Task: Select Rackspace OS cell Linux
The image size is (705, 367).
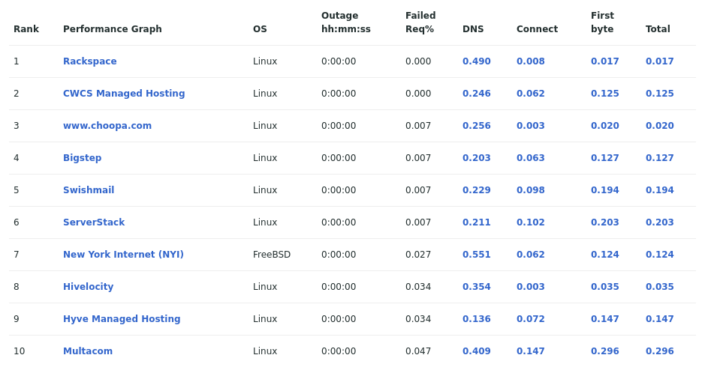Action: [x=265, y=61]
